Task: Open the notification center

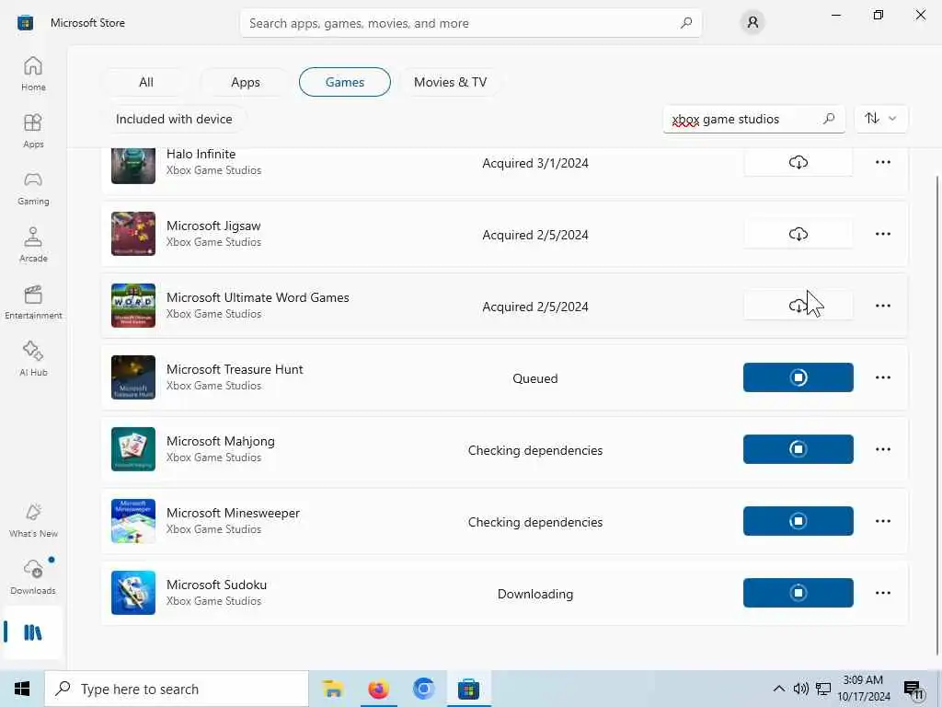Action: (x=914, y=690)
